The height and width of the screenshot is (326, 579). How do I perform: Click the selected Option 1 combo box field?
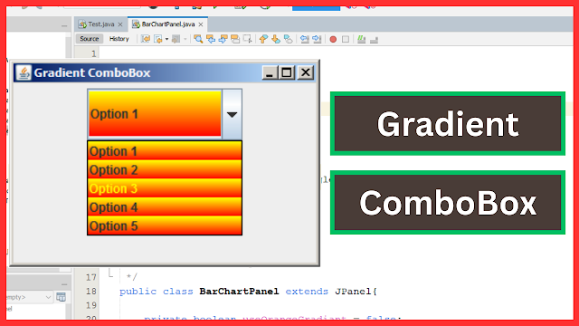pyautogui.click(x=155, y=114)
